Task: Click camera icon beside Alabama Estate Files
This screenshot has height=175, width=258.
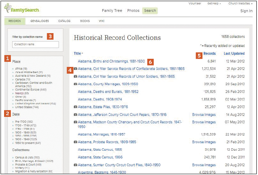Action: 76,107
